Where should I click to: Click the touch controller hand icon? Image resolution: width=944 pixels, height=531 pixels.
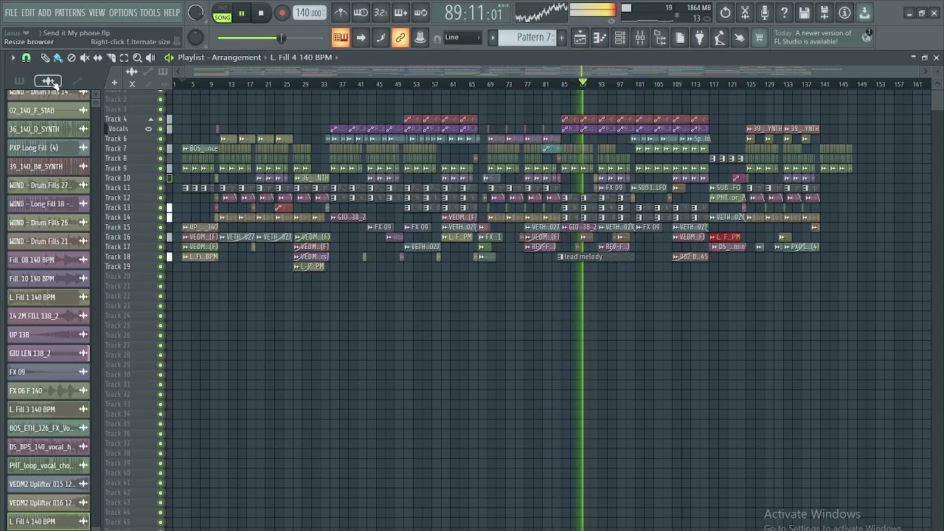(740, 38)
